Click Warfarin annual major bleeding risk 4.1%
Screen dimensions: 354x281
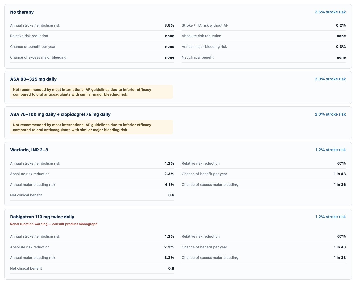pyautogui.click(x=169, y=185)
